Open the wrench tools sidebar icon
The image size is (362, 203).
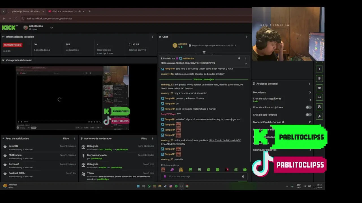(319, 116)
